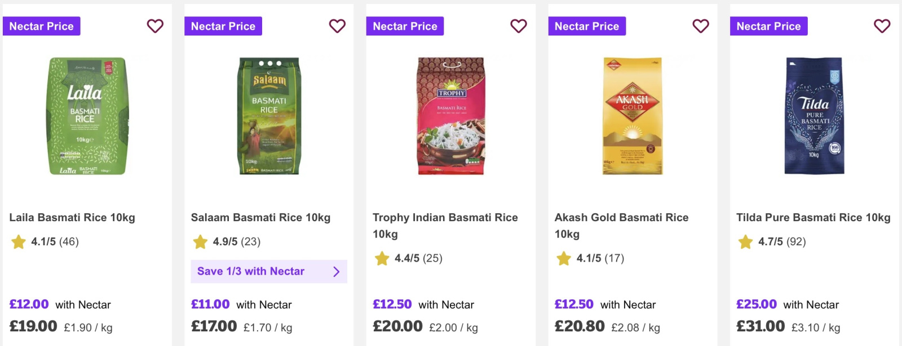The image size is (902, 346).
Task: Click the Save 1/3 with Nectar banner
Action: [x=269, y=271]
